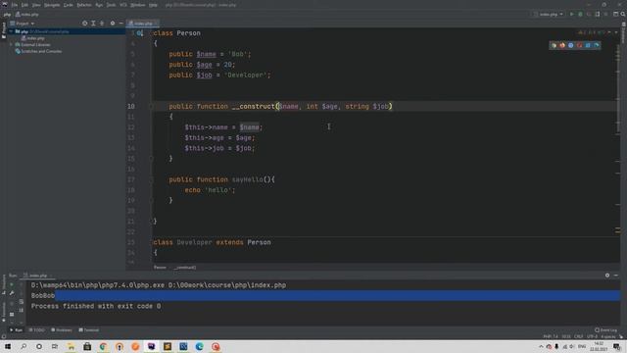Open Sublime Text from taskbar
This screenshot has height=353, width=627.
[x=168, y=346]
